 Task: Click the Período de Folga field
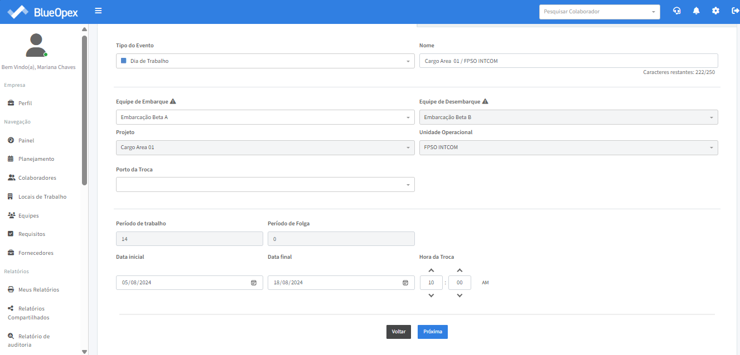pyautogui.click(x=341, y=239)
